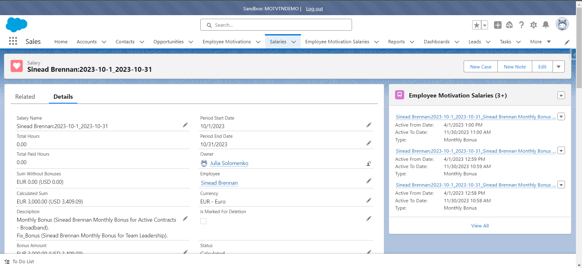Edit Period Start Date field

point(369,125)
